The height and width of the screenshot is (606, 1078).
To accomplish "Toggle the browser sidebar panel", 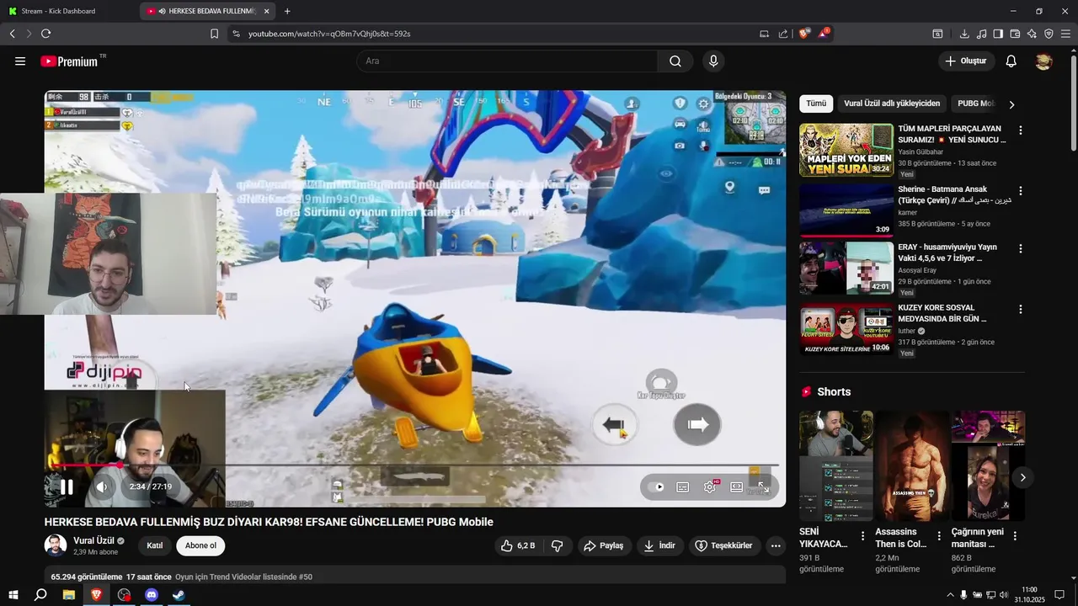I will coord(998,34).
